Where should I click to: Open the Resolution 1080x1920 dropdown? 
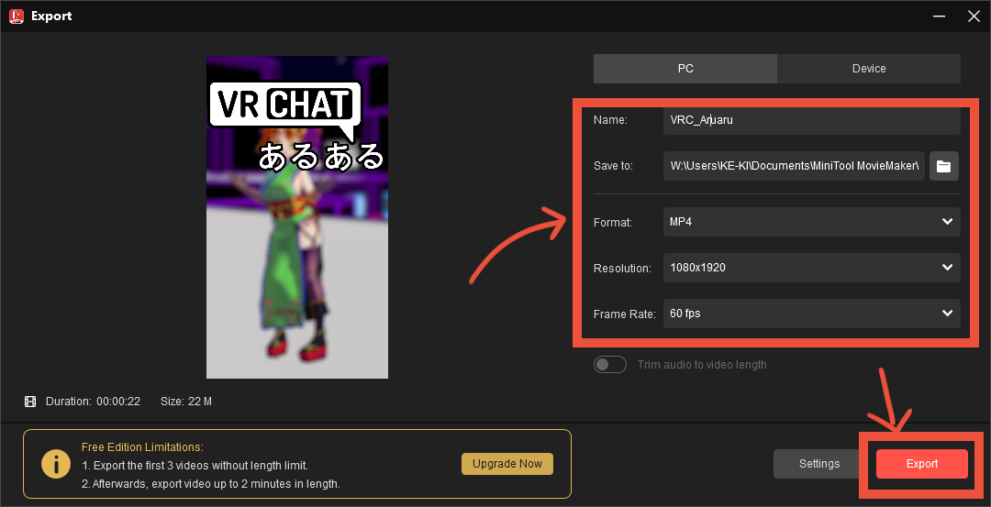click(811, 268)
